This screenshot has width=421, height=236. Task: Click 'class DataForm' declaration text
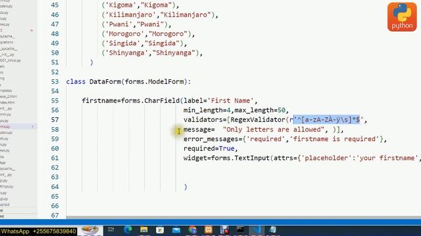coord(93,81)
